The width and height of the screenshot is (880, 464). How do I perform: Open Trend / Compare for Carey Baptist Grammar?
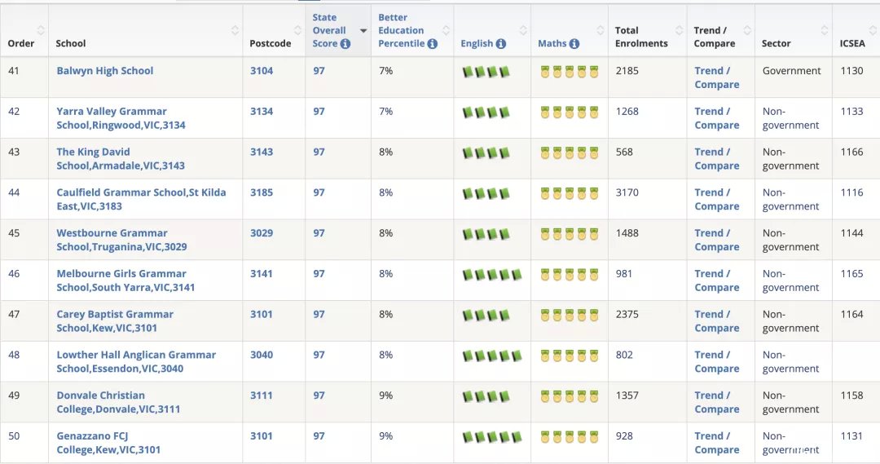click(717, 320)
